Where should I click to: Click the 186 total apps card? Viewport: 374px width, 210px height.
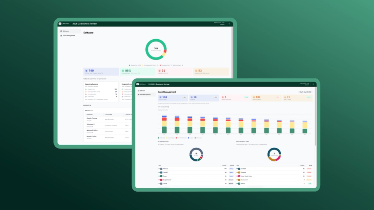[x=173, y=98]
